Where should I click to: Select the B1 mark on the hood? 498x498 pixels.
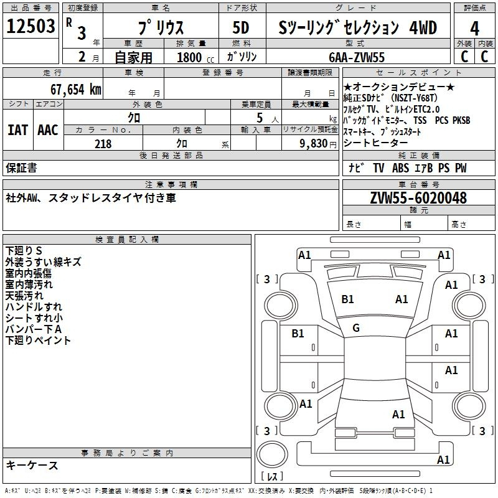[x=347, y=299]
